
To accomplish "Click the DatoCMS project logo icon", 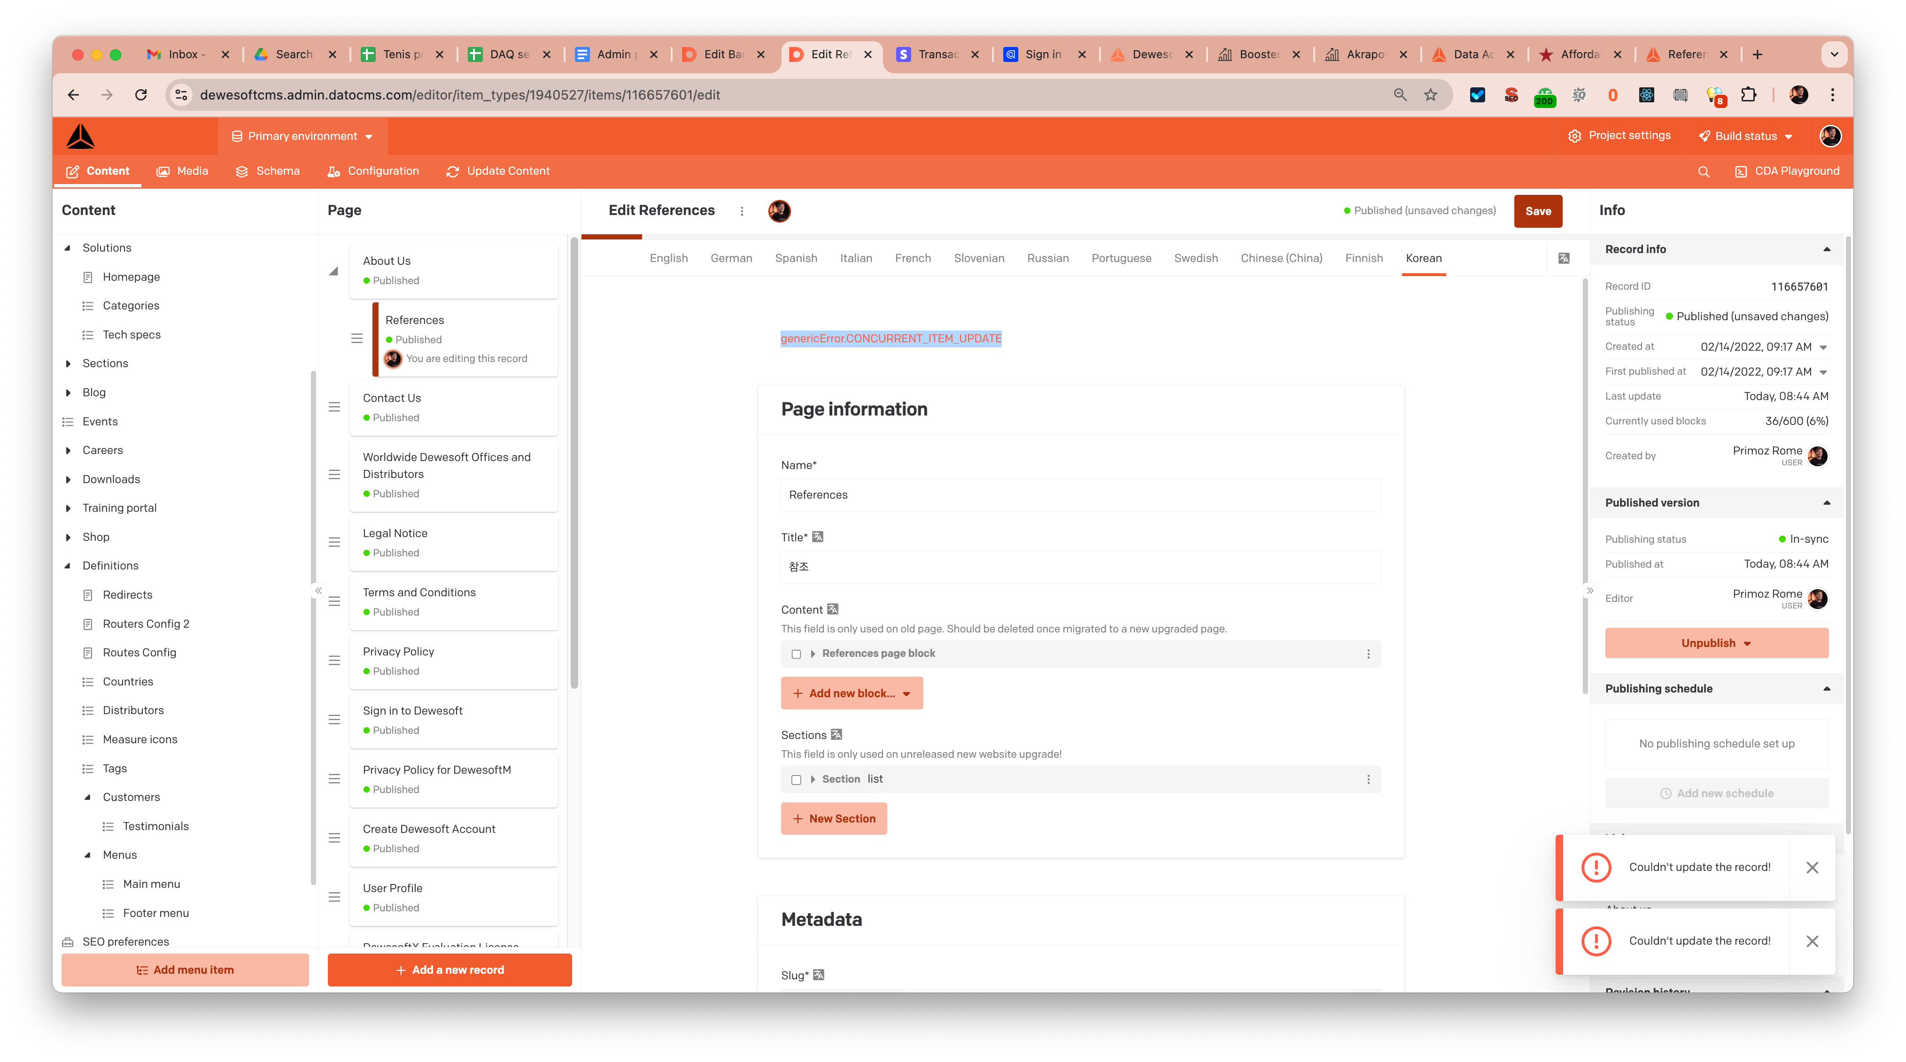I will [x=81, y=136].
